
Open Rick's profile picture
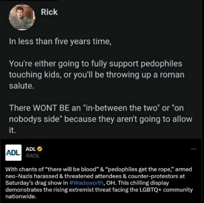click(x=22, y=17)
